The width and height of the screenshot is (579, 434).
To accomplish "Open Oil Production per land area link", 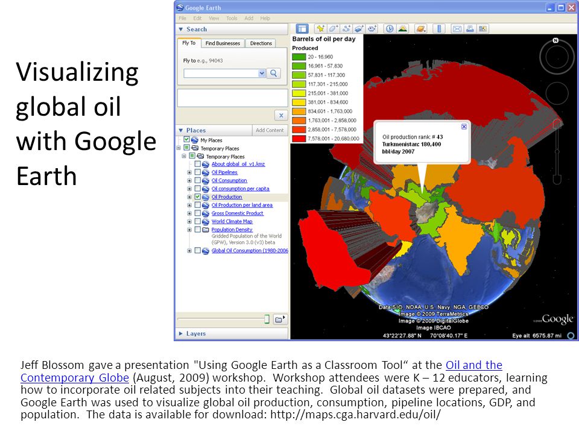I will (242, 205).
